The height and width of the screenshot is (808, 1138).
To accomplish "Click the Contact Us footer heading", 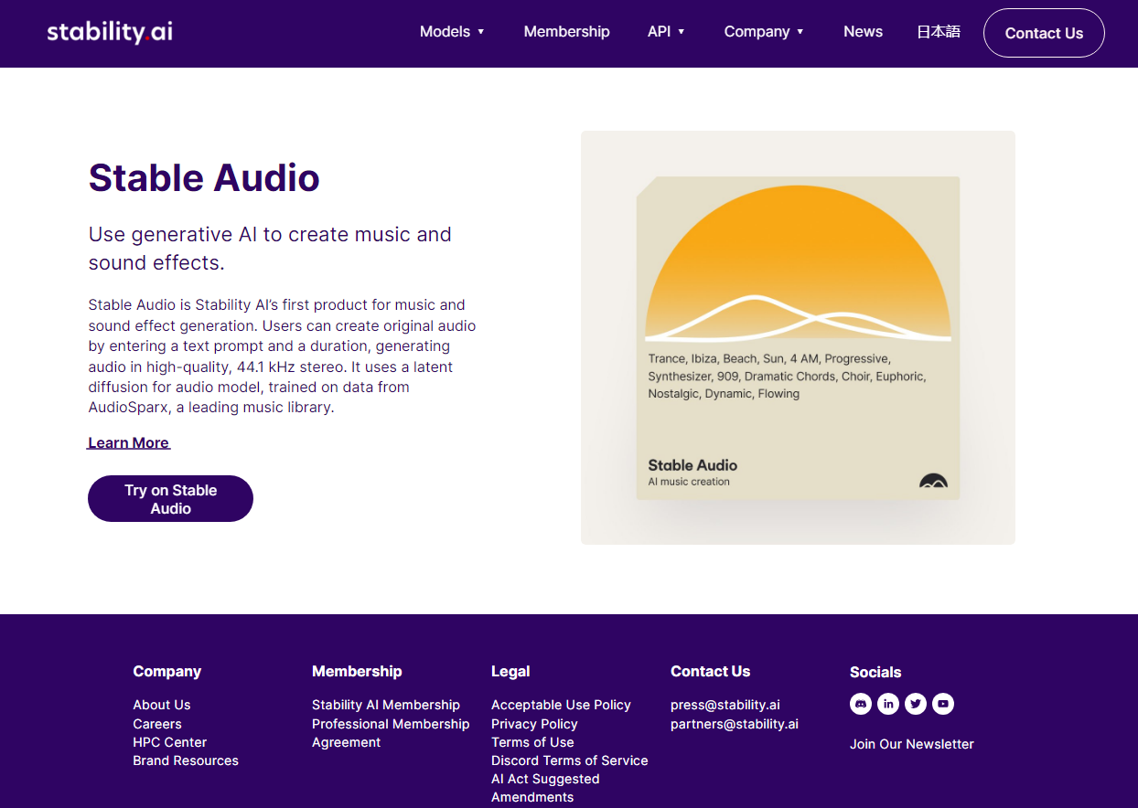I will [710, 671].
